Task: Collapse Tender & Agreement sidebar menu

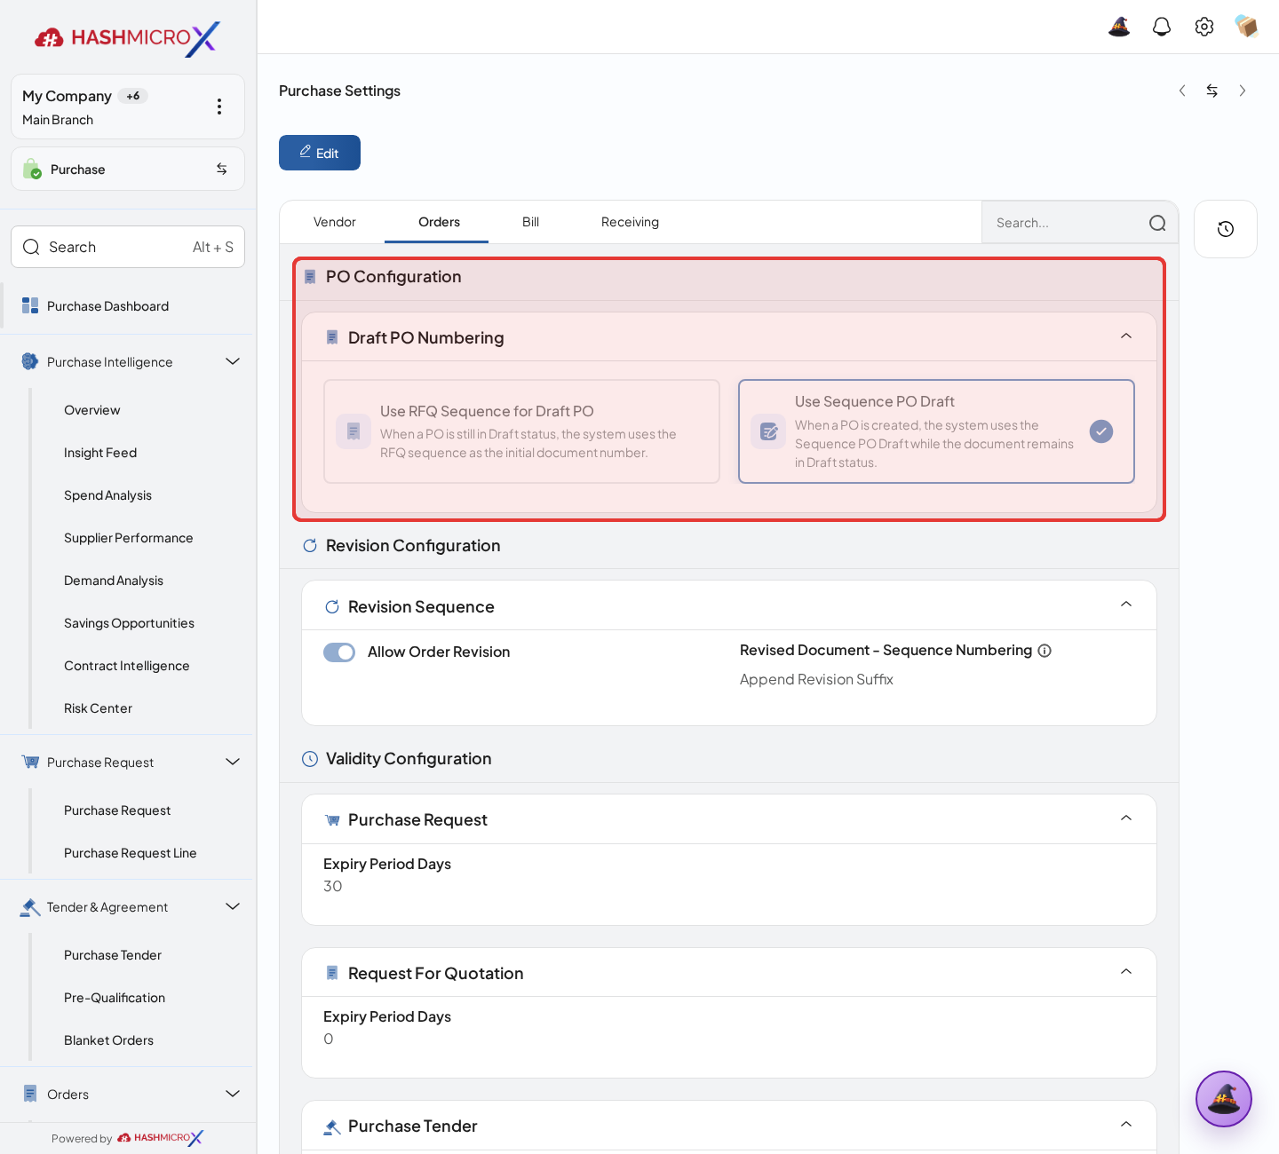Action: point(233,906)
